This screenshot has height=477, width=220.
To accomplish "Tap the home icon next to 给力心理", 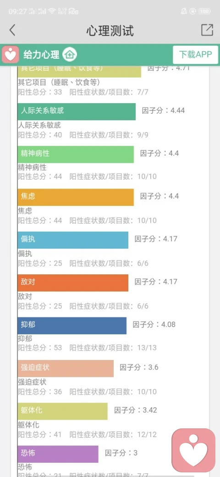I will [x=70, y=55].
